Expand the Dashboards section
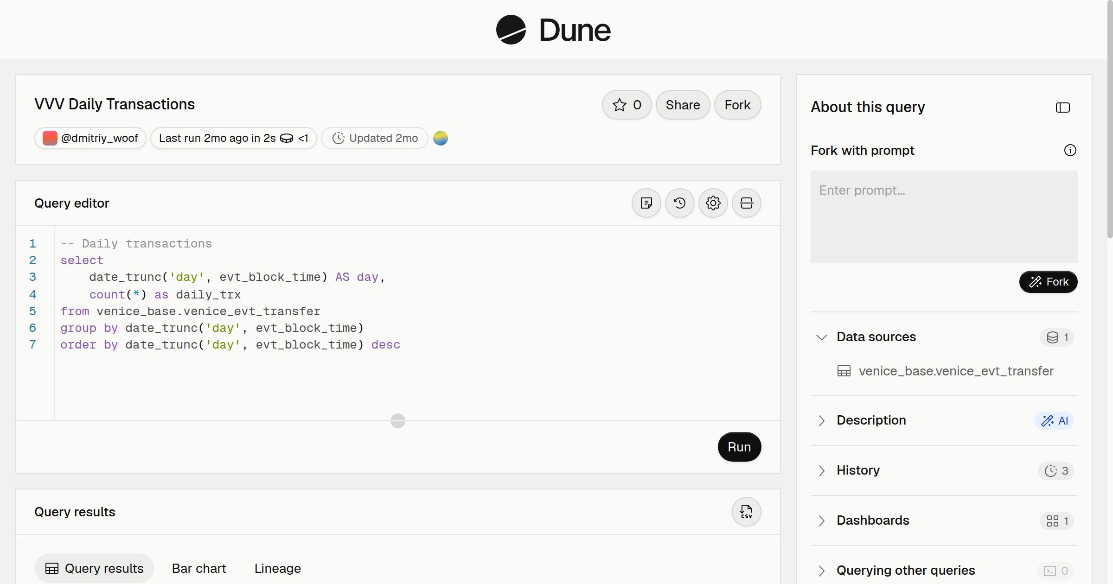The width and height of the screenshot is (1113, 584). 821,521
